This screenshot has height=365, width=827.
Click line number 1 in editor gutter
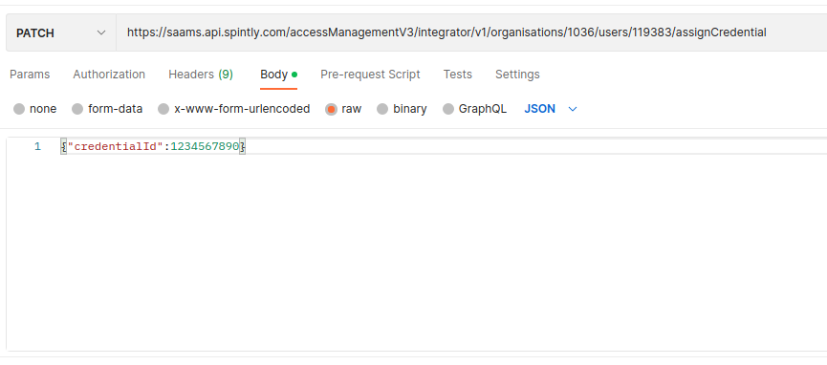tap(37, 146)
